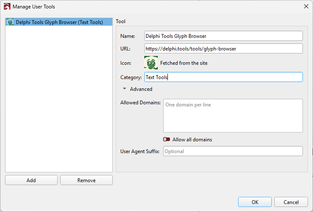Click the Remove button
The width and height of the screenshot is (313, 212).
click(x=86, y=180)
